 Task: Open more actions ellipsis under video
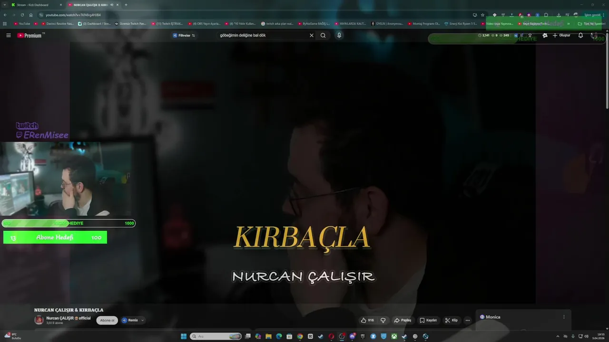(467, 320)
